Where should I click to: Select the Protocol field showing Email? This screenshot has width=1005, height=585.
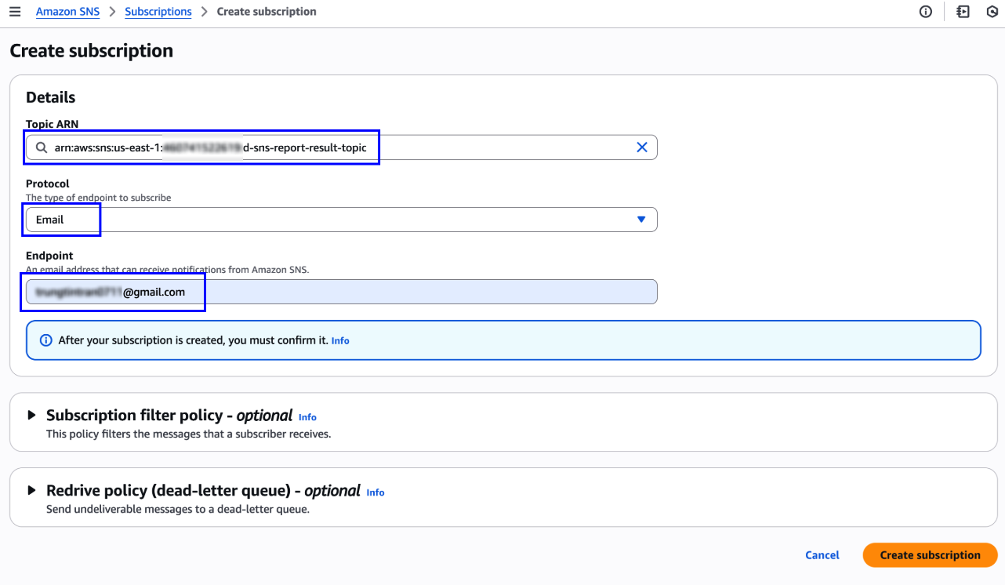[329, 220]
